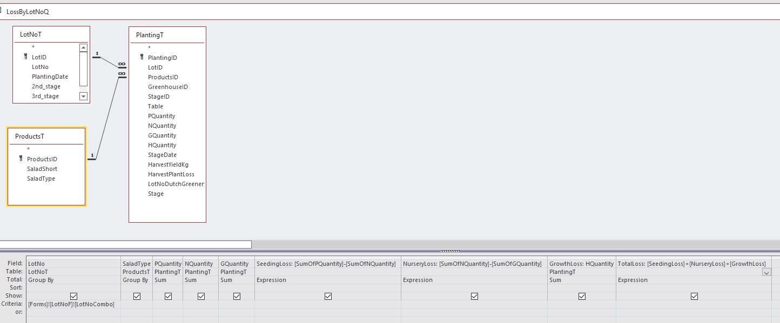Uncheck the Show checkbox under TotalLoss

(x=694, y=295)
